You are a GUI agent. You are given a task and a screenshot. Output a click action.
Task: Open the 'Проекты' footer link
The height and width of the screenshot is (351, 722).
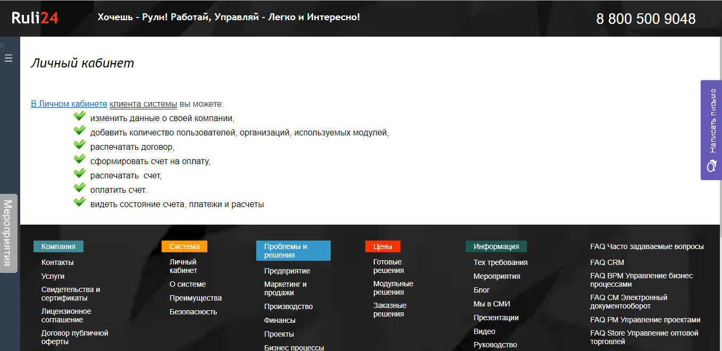pyautogui.click(x=279, y=334)
